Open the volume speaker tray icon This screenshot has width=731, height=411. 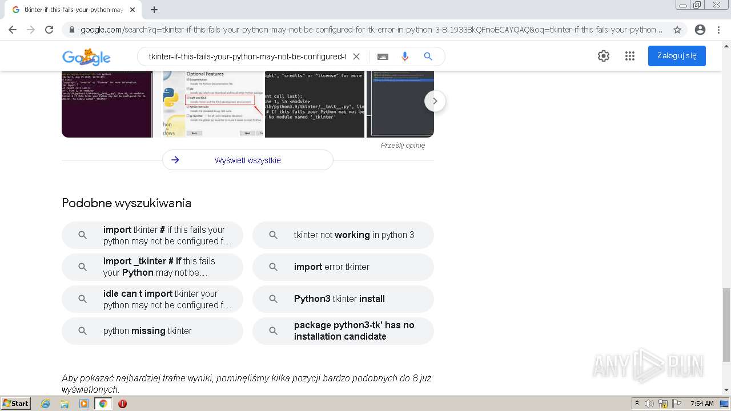tap(649, 404)
